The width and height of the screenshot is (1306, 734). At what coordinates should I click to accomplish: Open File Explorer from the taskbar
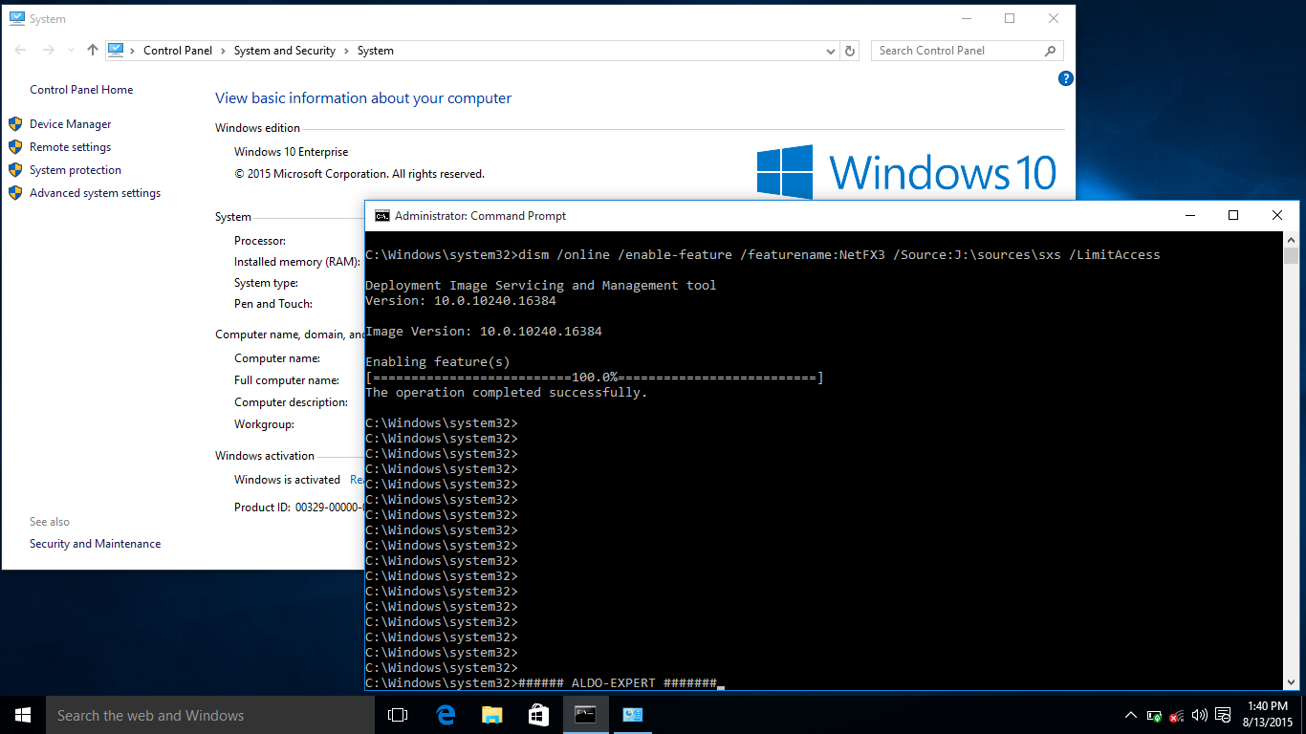[491, 715]
